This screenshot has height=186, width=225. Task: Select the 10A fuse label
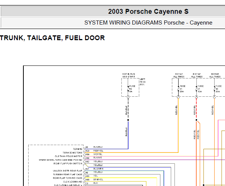200,92
